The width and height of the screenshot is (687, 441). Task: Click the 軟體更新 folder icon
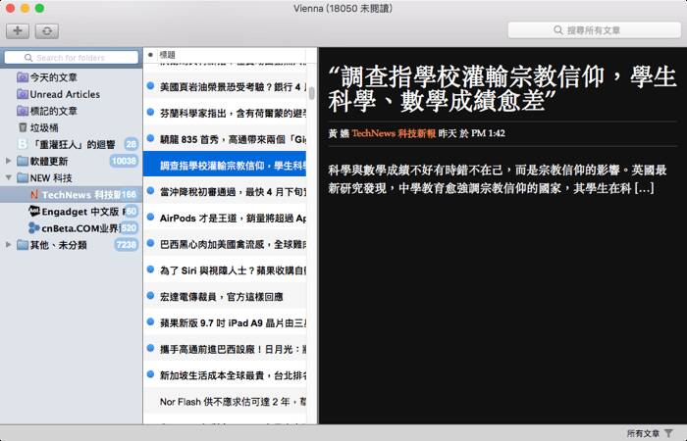pos(23,161)
